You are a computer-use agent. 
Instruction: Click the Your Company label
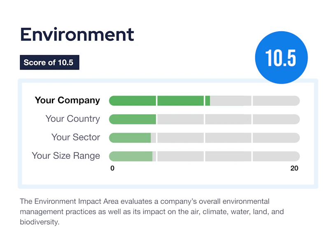(67, 100)
